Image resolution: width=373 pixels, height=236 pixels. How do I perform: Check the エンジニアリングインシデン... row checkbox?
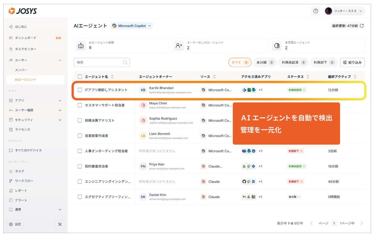pyautogui.click(x=80, y=181)
